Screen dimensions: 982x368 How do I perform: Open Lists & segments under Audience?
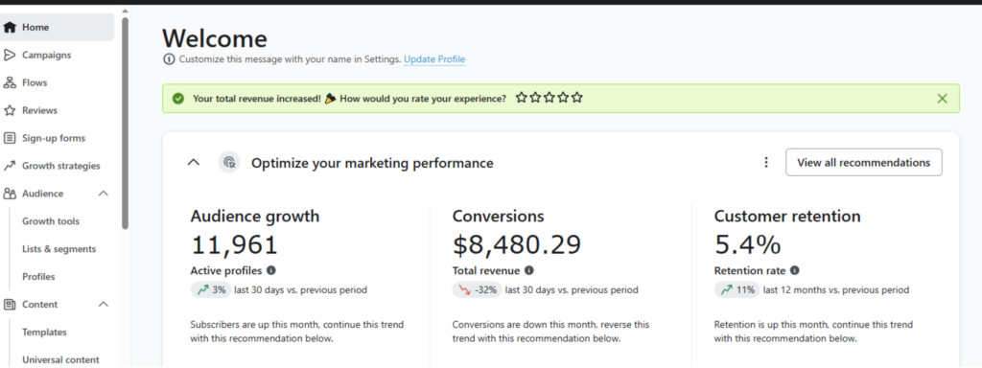click(x=58, y=248)
